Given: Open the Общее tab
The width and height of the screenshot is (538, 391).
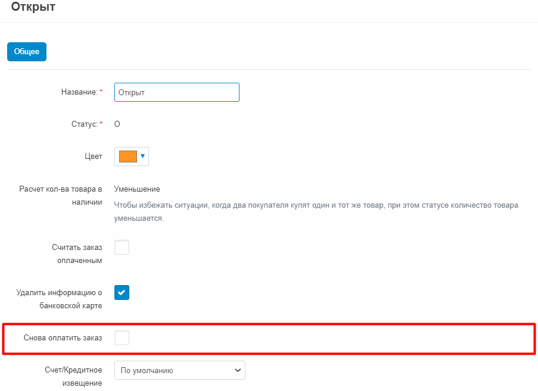Looking at the screenshot, I should pyautogui.click(x=27, y=52).
